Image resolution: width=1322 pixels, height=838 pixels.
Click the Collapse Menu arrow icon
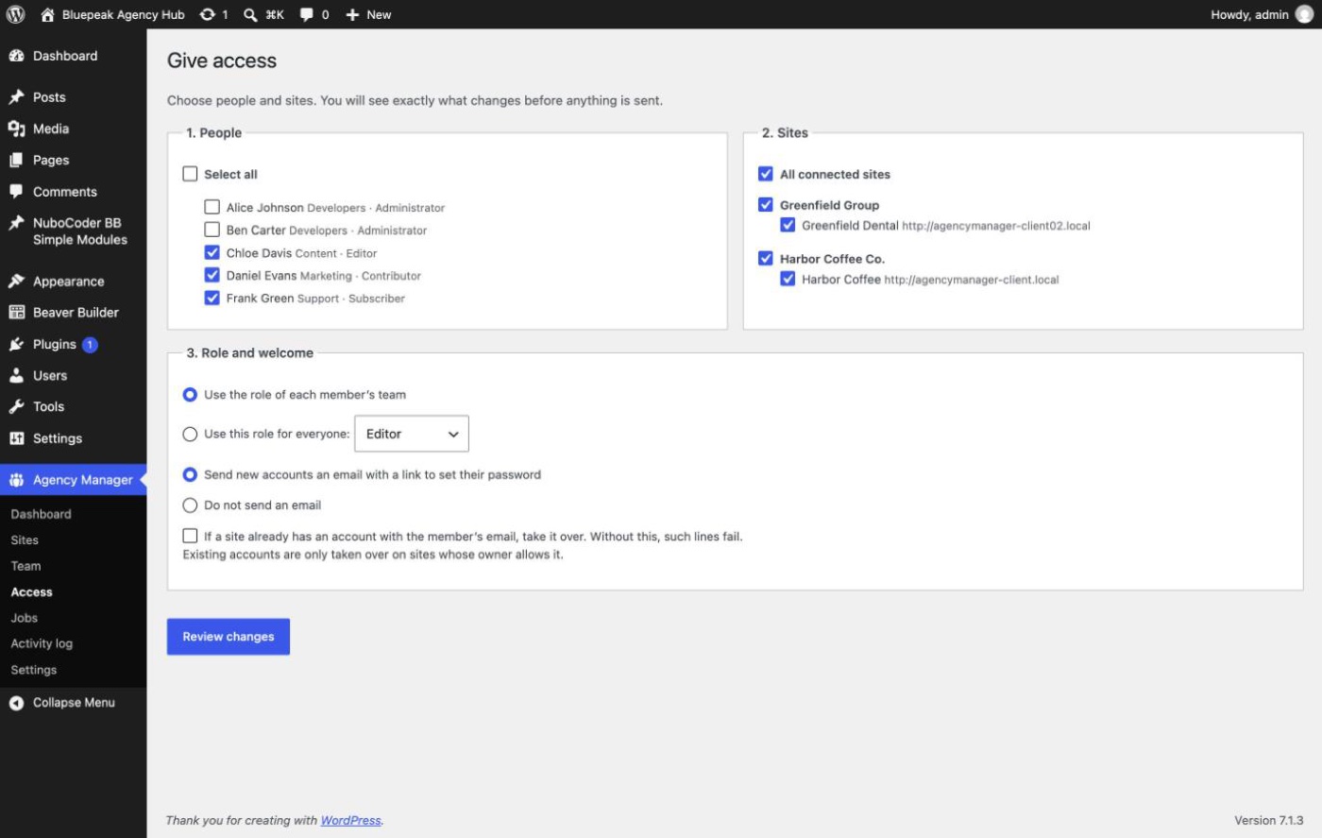pyautogui.click(x=16, y=703)
